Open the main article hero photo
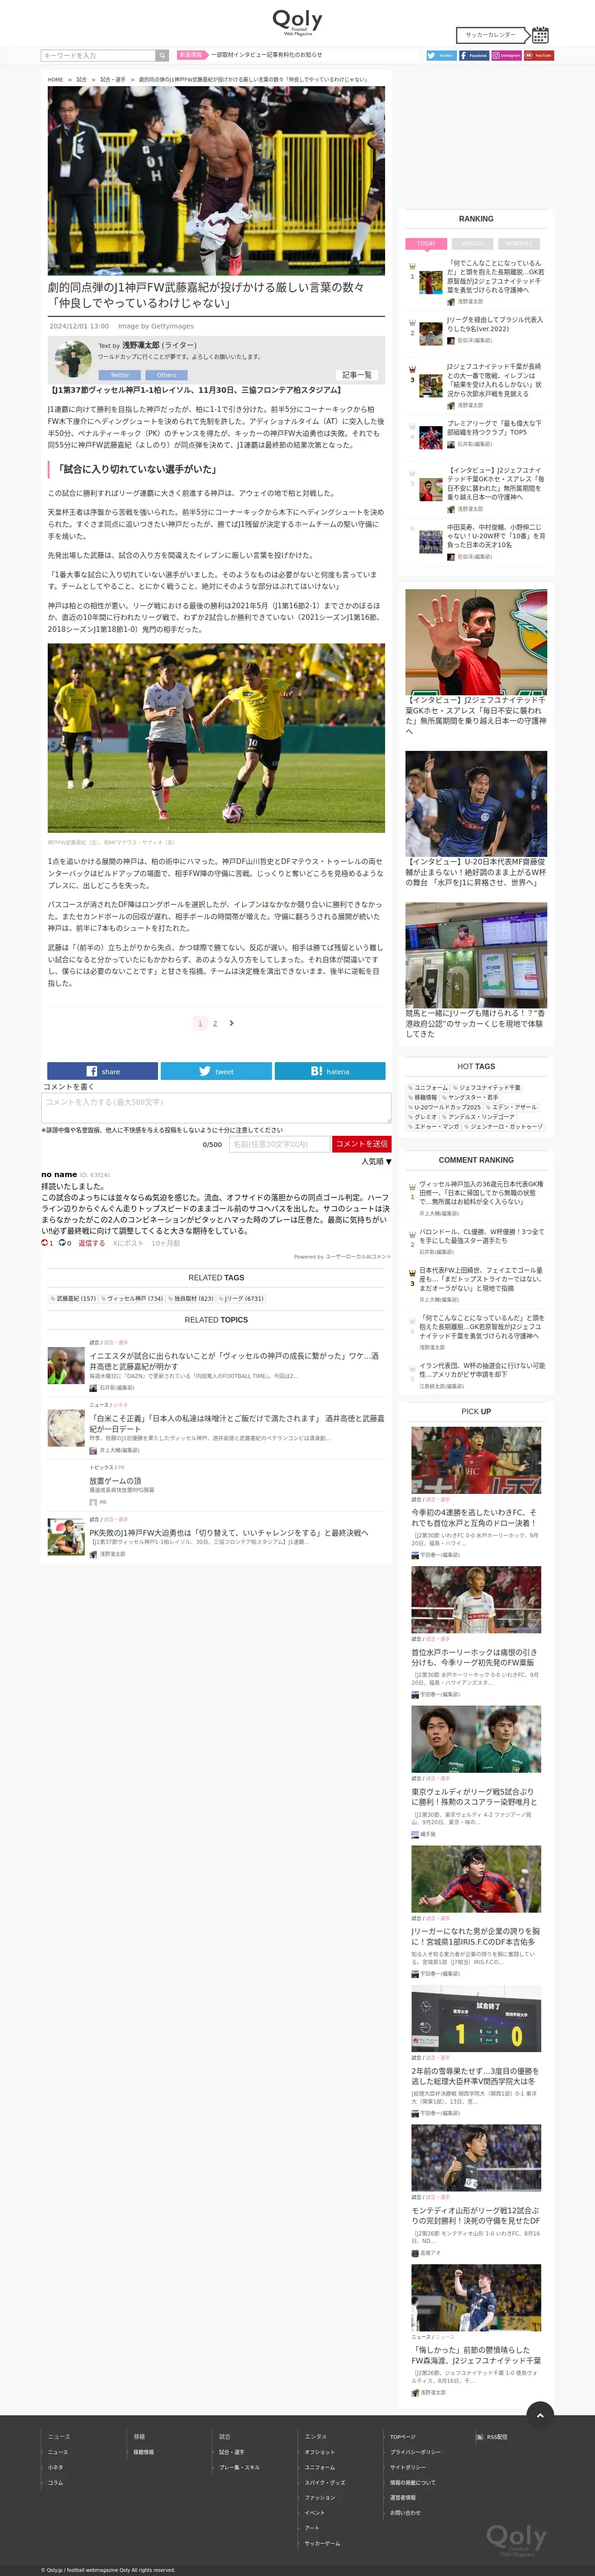595x2576 pixels. pos(216,180)
